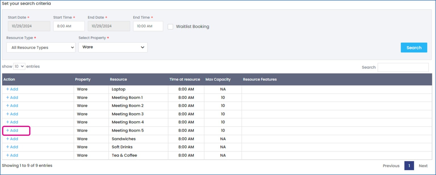
Task: Add the Soft Drinks resource
Action: click(x=12, y=147)
